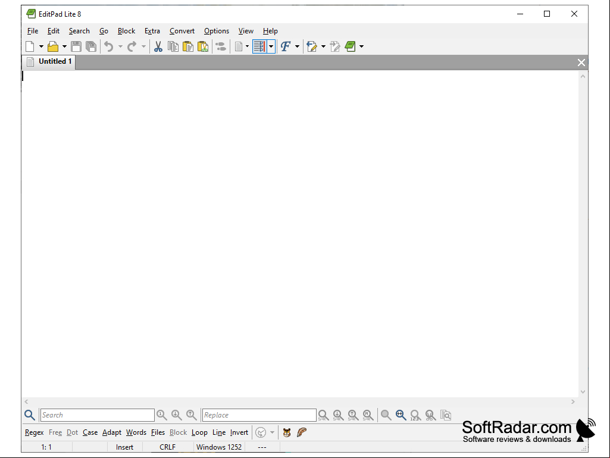
Task: Click the Redo arrow icon
Action: pyautogui.click(x=132, y=46)
